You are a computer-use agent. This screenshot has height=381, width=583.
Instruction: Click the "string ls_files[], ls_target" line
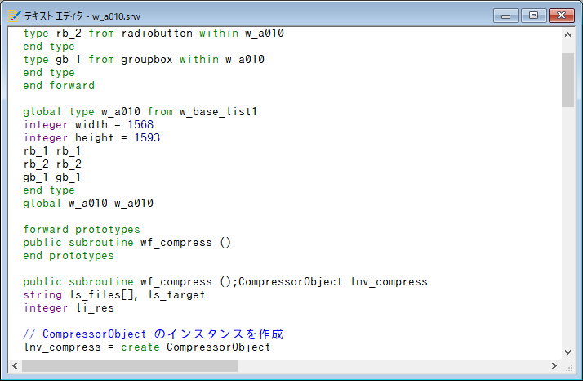click(113, 295)
